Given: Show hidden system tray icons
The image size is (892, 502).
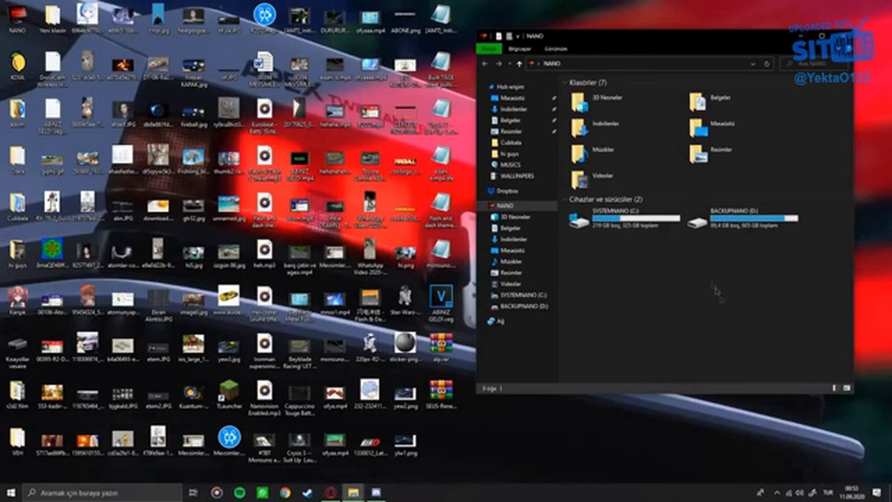Looking at the screenshot, I should pyautogui.click(x=777, y=493).
